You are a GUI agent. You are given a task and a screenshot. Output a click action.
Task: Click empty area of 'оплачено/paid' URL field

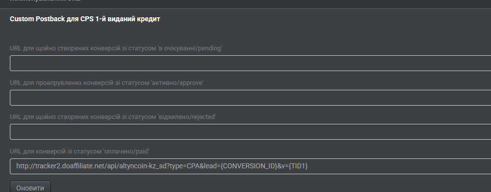click(398, 166)
